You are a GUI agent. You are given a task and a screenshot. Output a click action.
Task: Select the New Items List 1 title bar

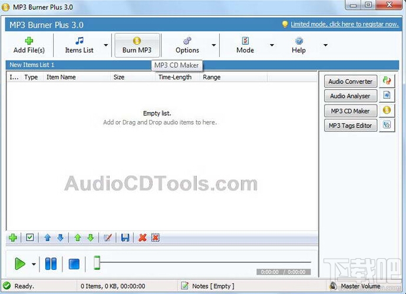(202, 65)
